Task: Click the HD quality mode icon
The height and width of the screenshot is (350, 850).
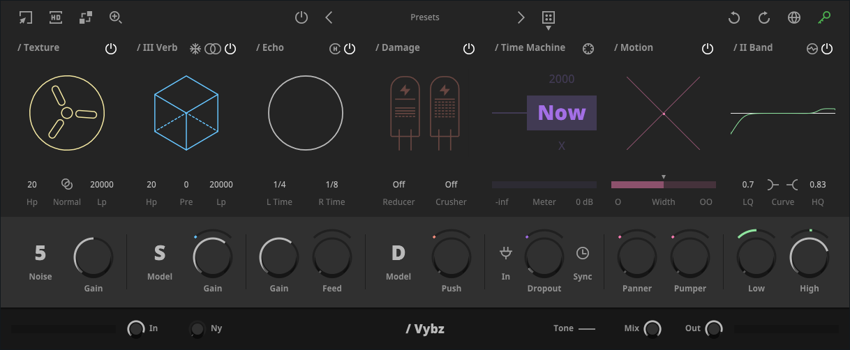Action: 56,17
